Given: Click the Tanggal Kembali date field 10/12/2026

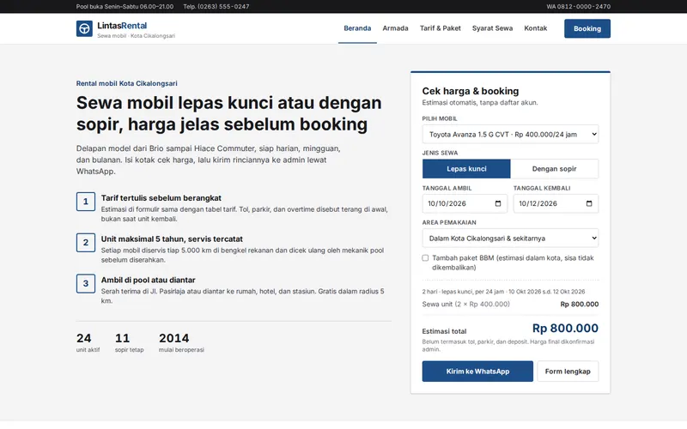Looking at the screenshot, I should pyautogui.click(x=556, y=203).
